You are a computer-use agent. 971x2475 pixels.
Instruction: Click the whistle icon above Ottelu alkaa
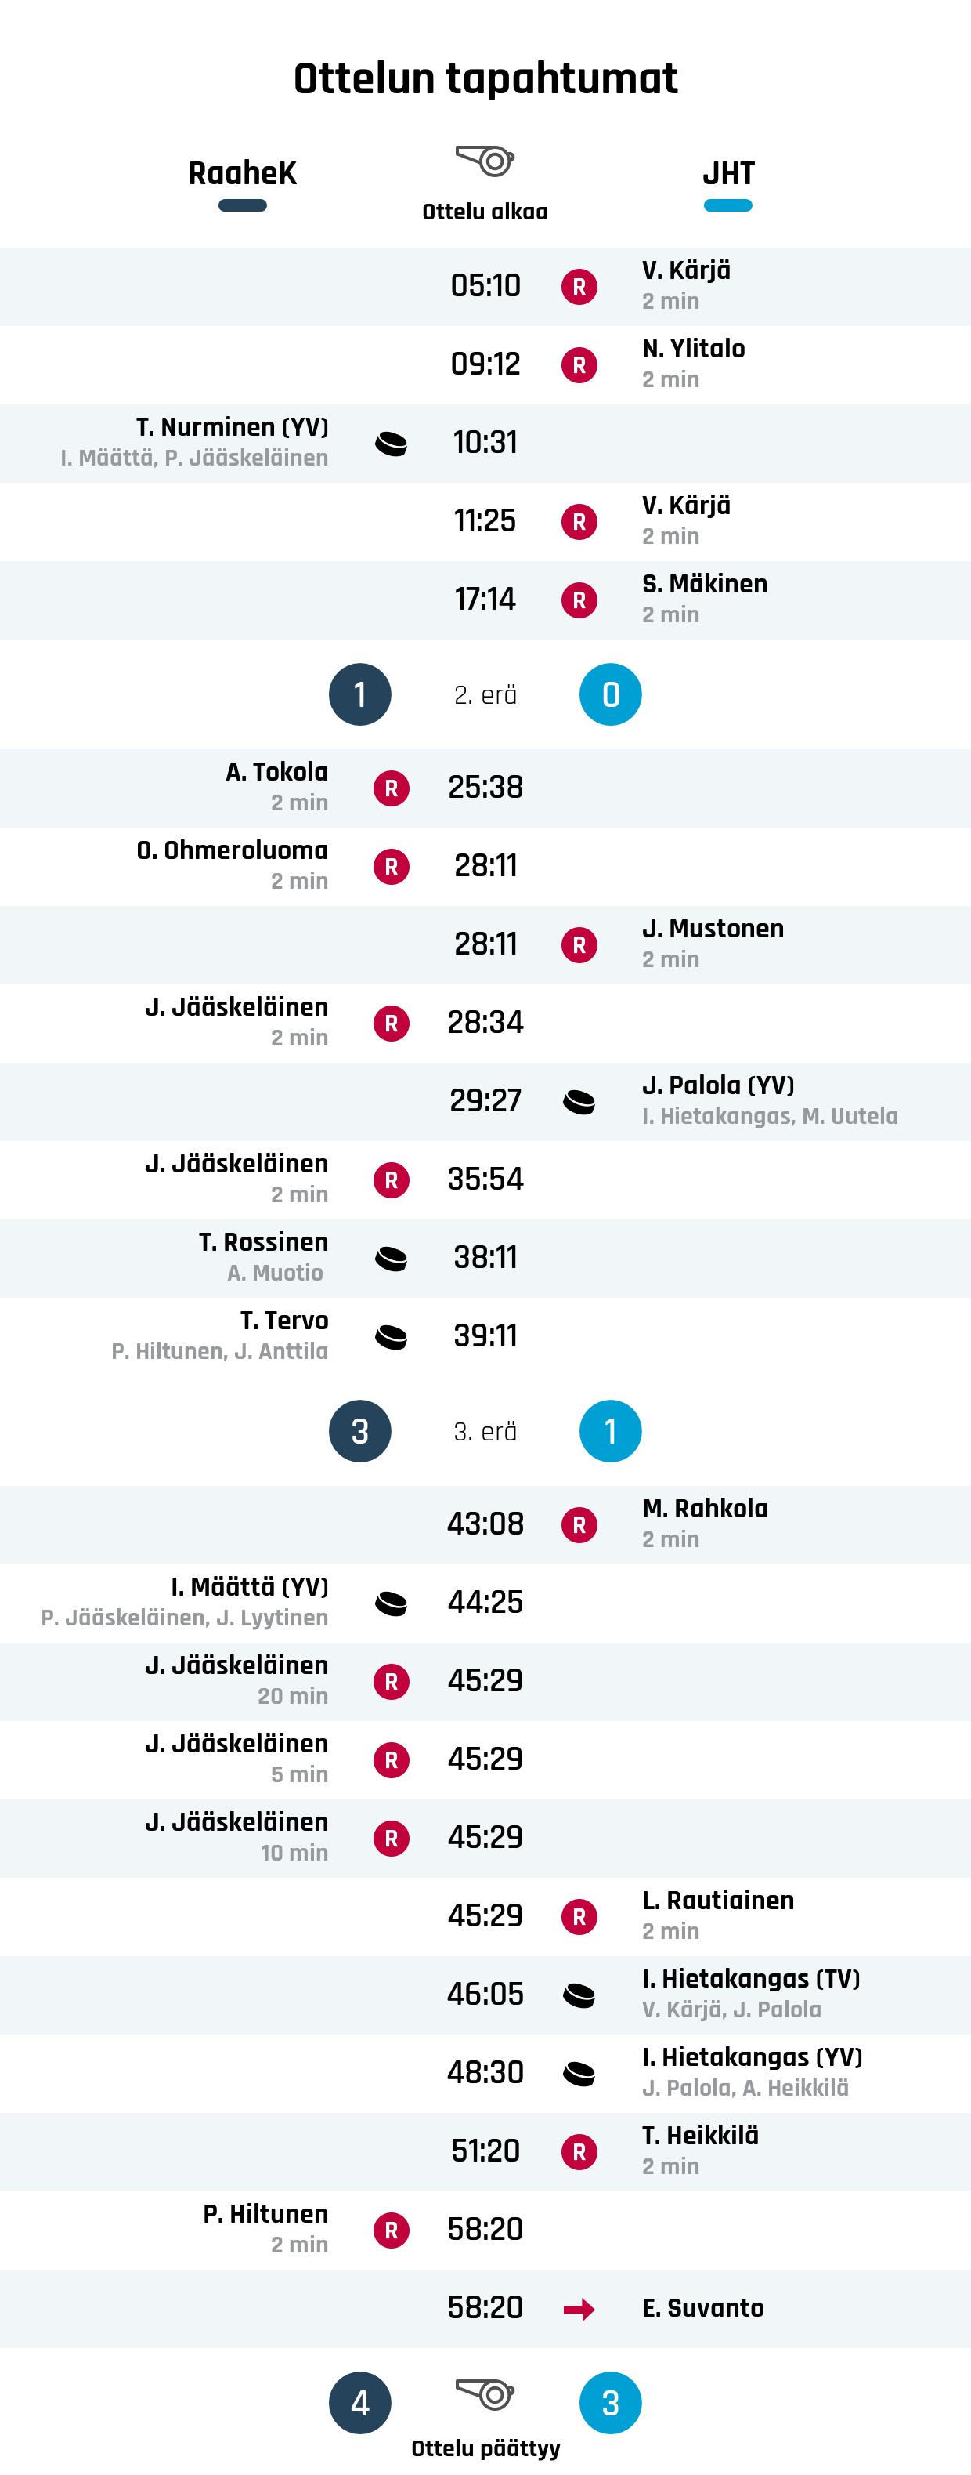coord(485,161)
